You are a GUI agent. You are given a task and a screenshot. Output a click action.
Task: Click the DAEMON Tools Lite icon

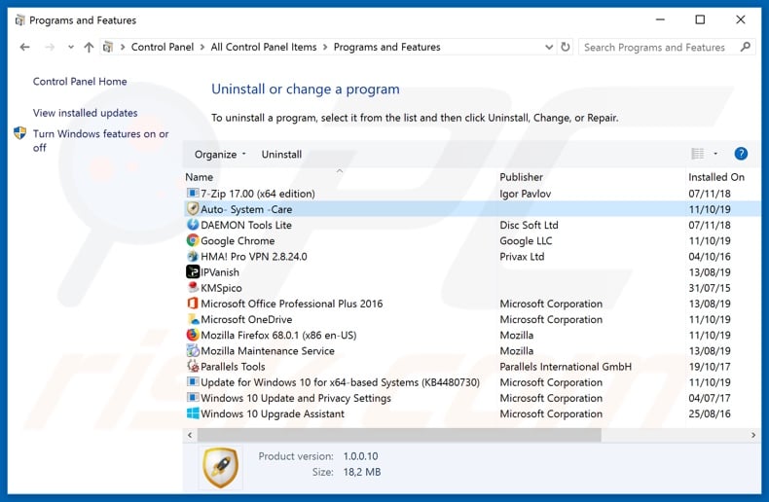pos(193,225)
